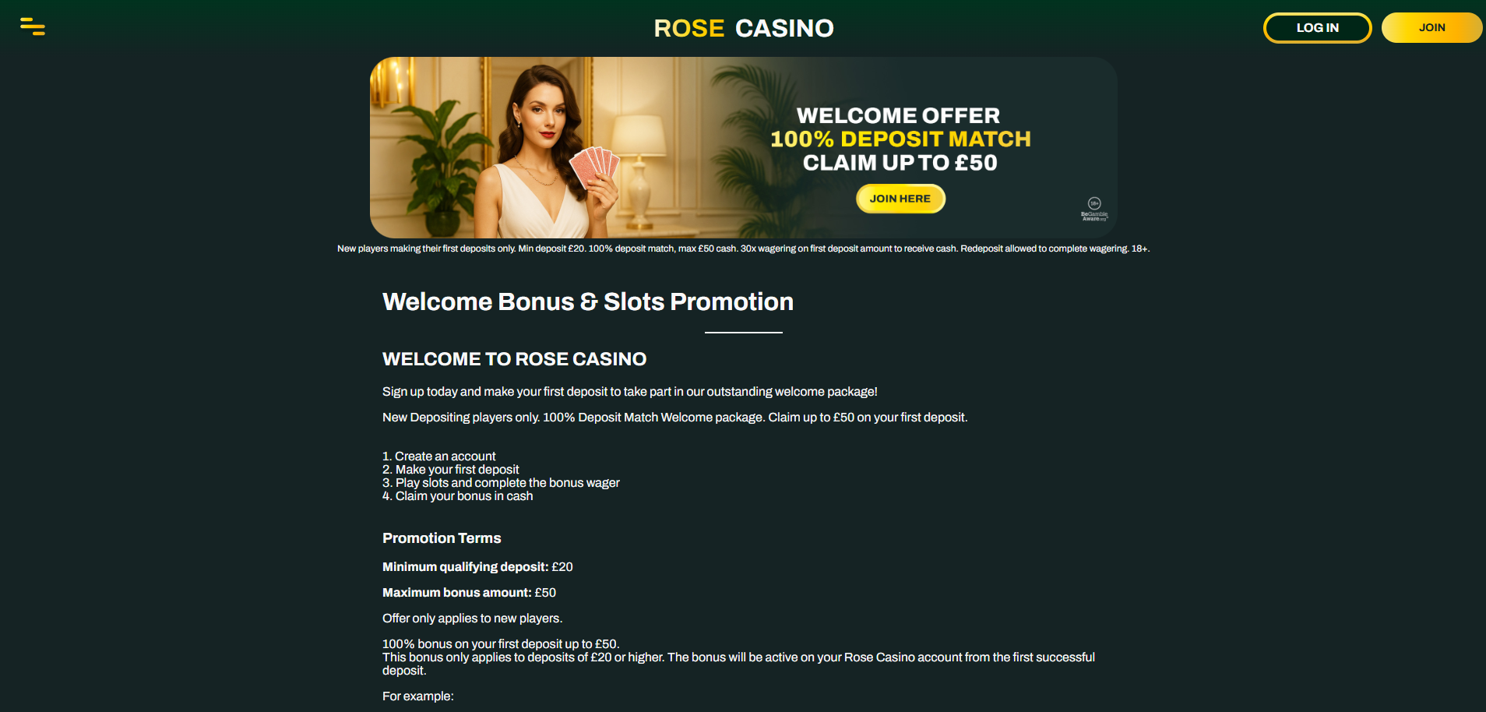Click the 'Make your first deposit' step
The width and height of the screenshot is (1486, 712).
coord(450,470)
